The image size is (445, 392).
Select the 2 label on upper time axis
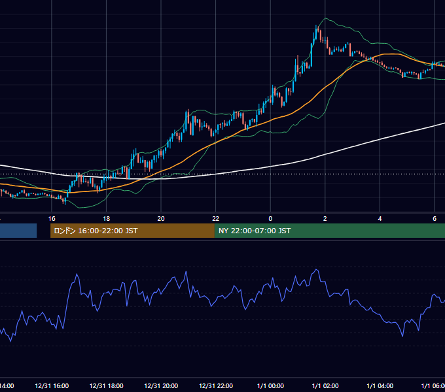325,219
